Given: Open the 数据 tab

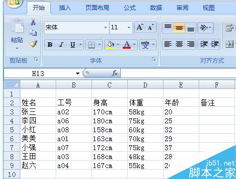Looking at the screenshot, I should tap(156, 8).
